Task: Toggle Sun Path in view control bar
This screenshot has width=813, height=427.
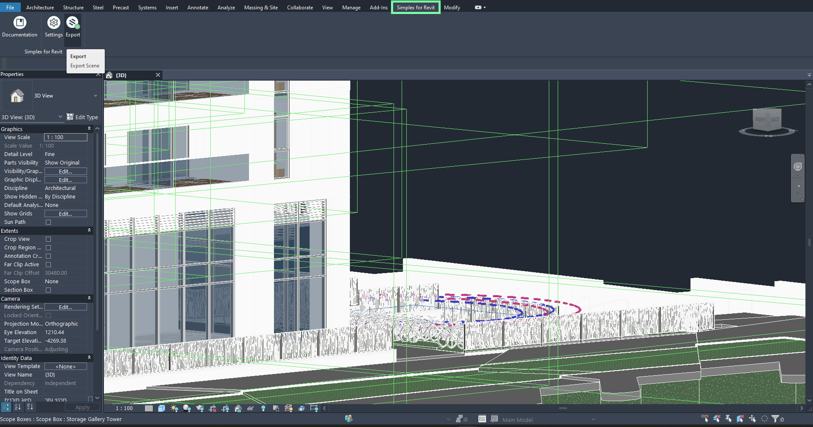Action: click(174, 408)
